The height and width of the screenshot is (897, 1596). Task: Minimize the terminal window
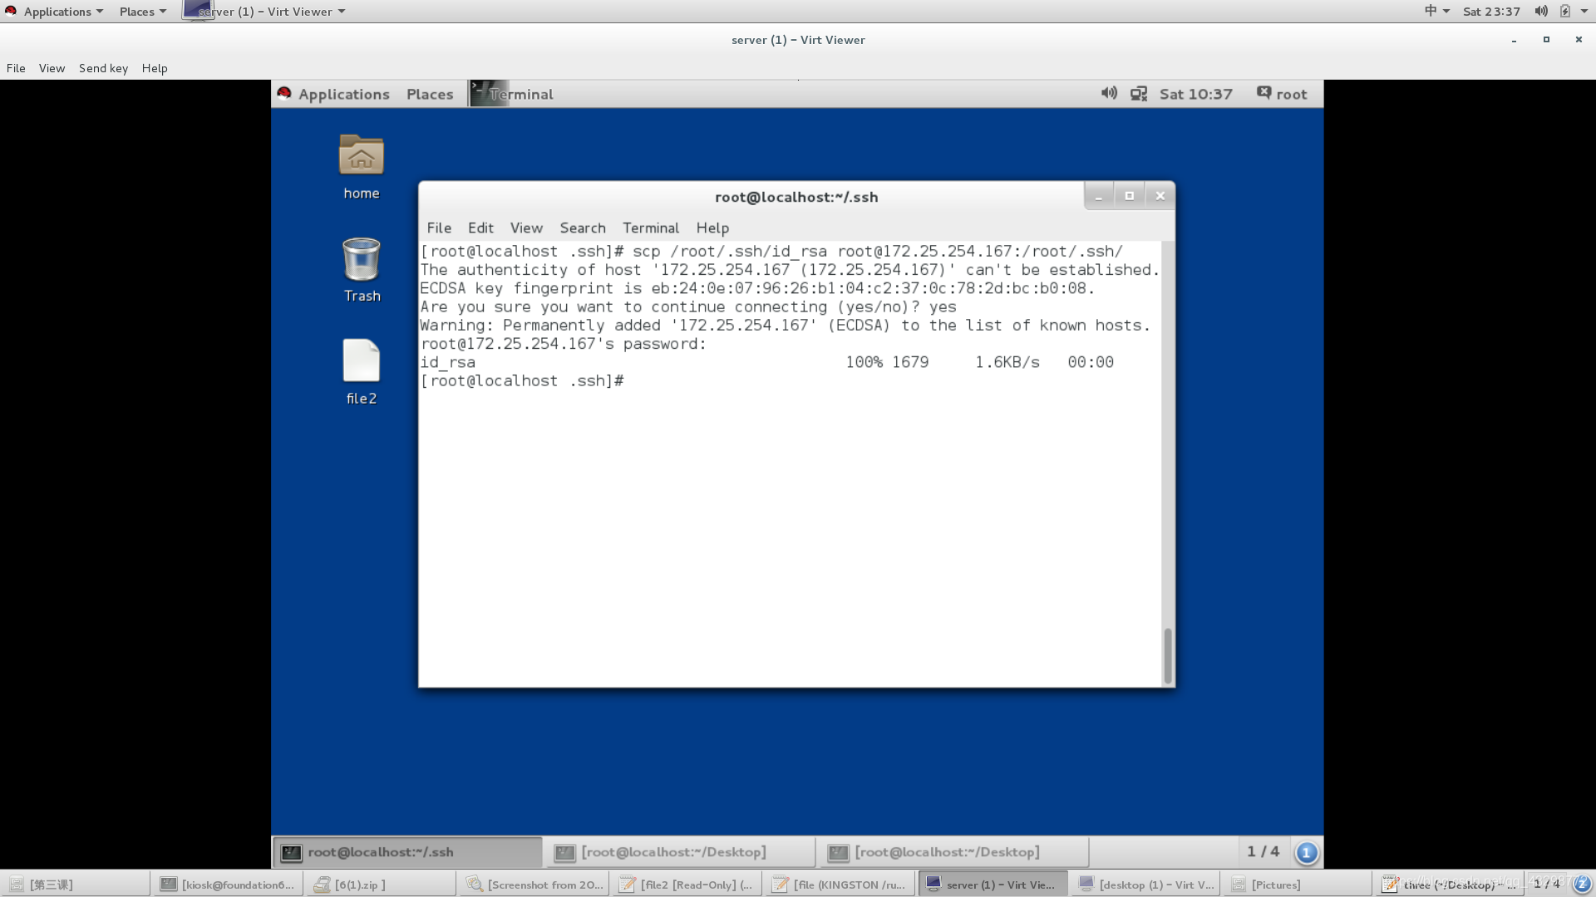tap(1099, 196)
